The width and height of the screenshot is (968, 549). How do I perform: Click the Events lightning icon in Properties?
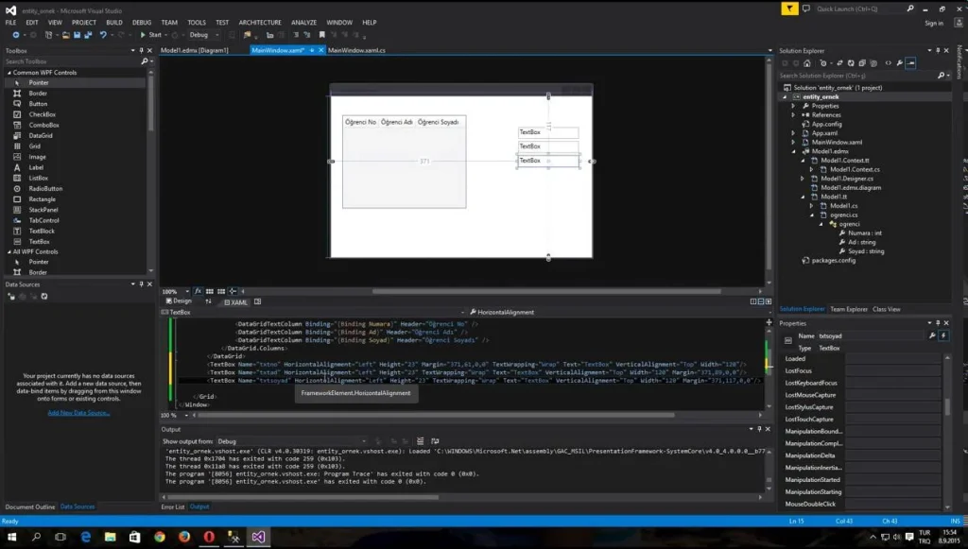[943, 335]
